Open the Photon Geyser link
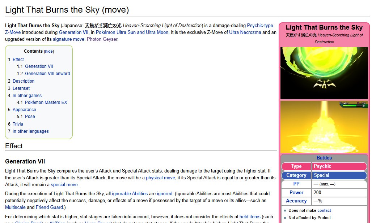This screenshot has width=376, height=223. [102, 39]
